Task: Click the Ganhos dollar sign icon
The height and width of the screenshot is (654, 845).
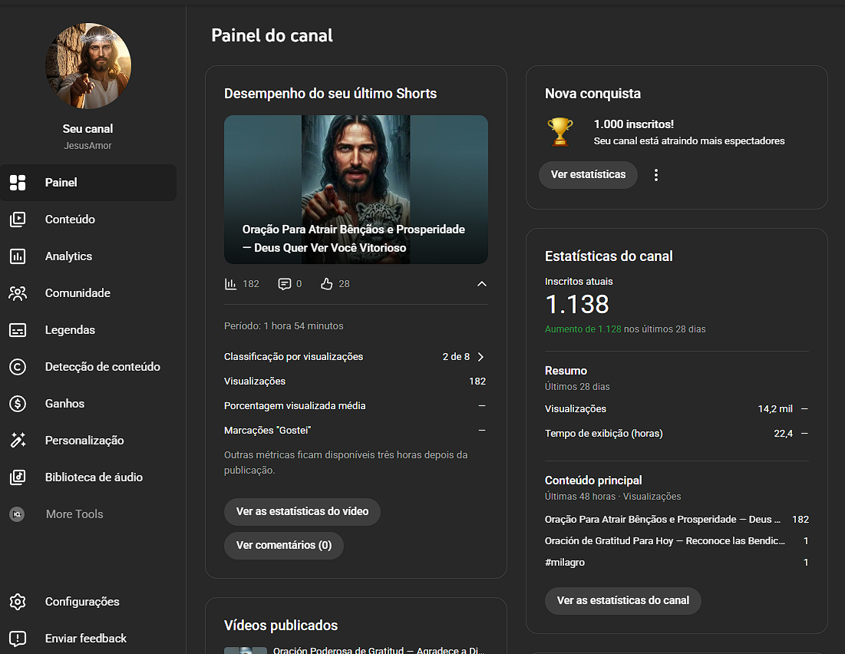Action: point(17,404)
